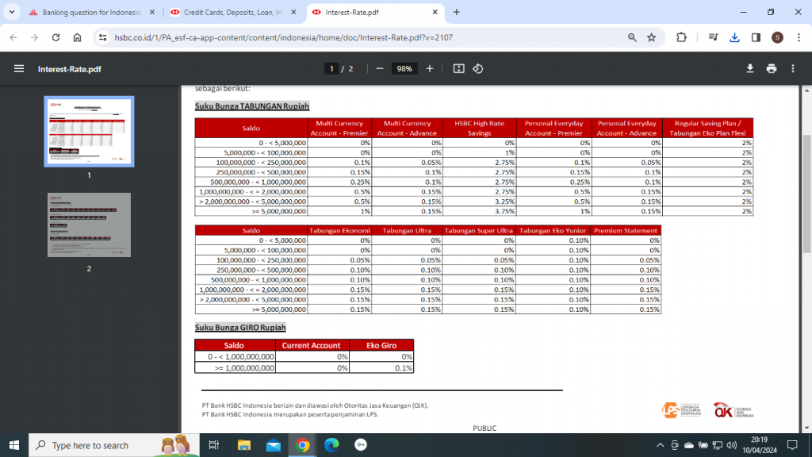The width and height of the screenshot is (812, 457).
Task: Expand the tab search dropdown
Action: coord(11,12)
